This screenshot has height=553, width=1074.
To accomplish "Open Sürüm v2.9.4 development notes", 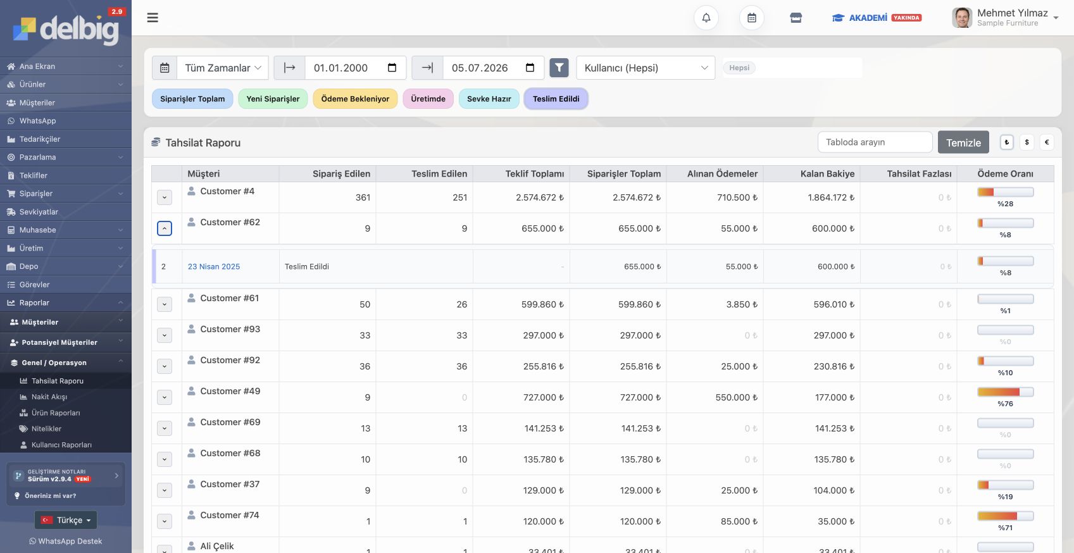I will 66,476.
